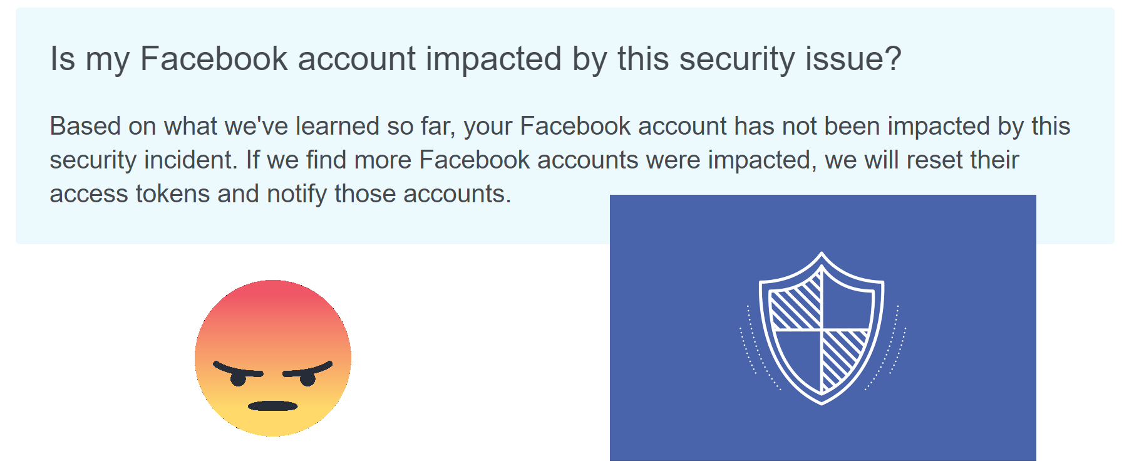This screenshot has width=1129, height=476.
Task: Click the phrase "notify those accounts"
Action: 388,194
